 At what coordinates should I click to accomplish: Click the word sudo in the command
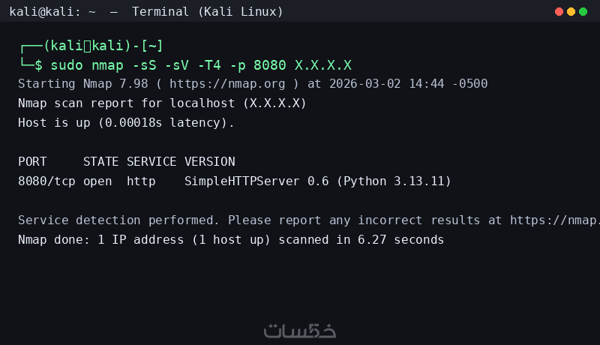pyautogui.click(x=64, y=65)
